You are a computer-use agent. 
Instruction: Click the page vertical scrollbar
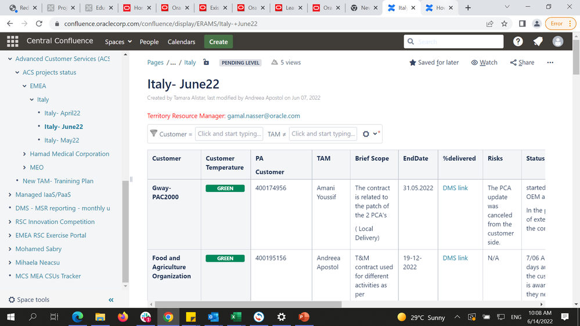coord(576,57)
